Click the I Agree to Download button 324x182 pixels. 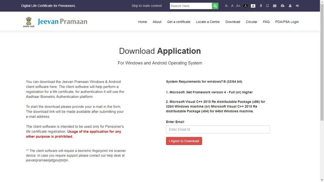(x=184, y=141)
